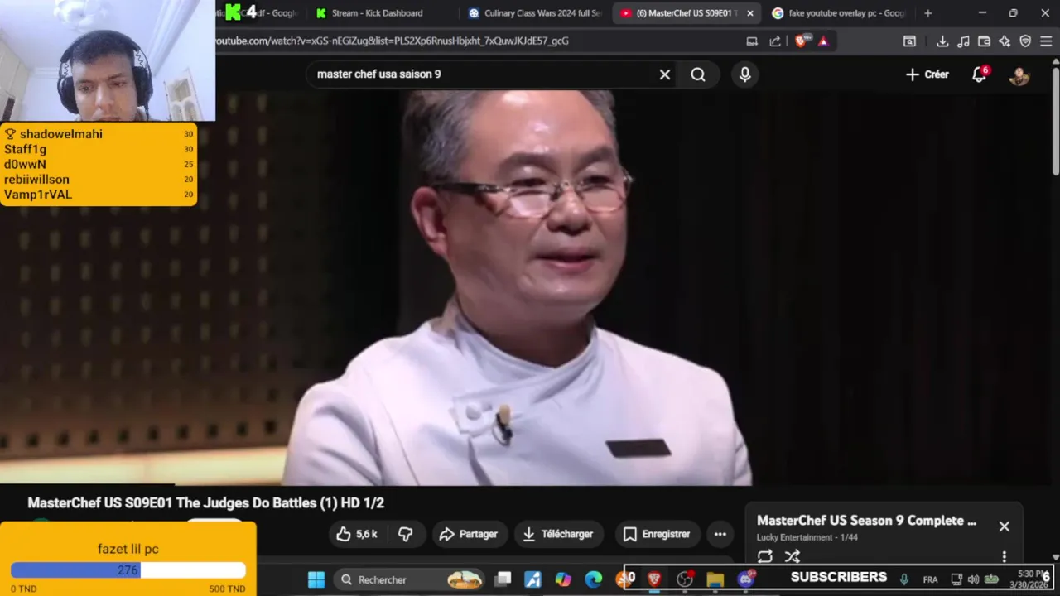This screenshot has height=596, width=1060.
Task: Open the music playlist toolbar icon
Action: coord(963,41)
